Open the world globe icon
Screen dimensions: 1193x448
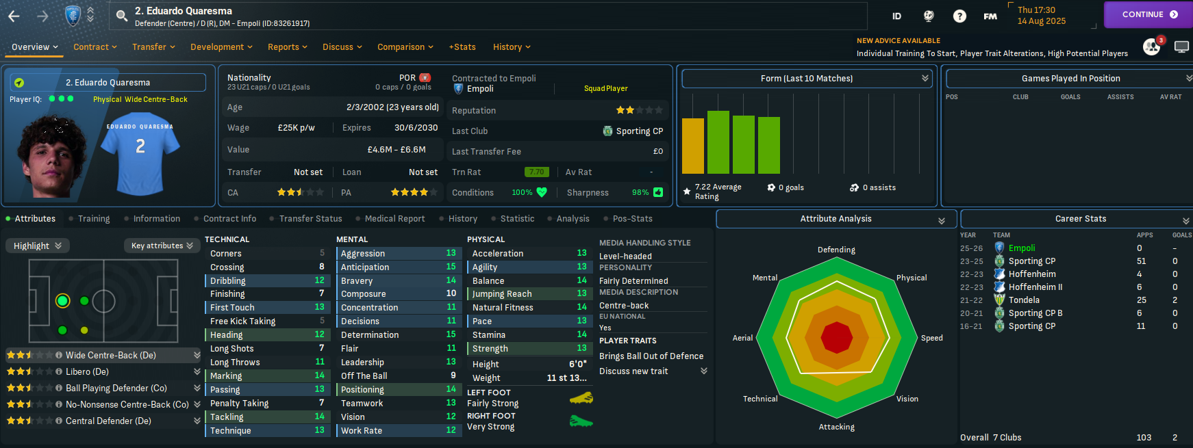tap(929, 16)
